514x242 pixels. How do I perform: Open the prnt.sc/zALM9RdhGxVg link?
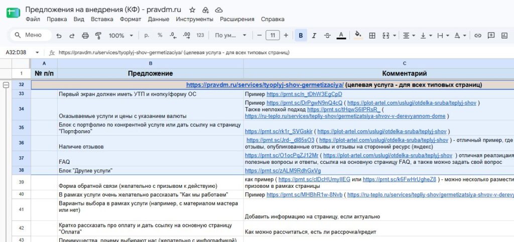click(283, 171)
